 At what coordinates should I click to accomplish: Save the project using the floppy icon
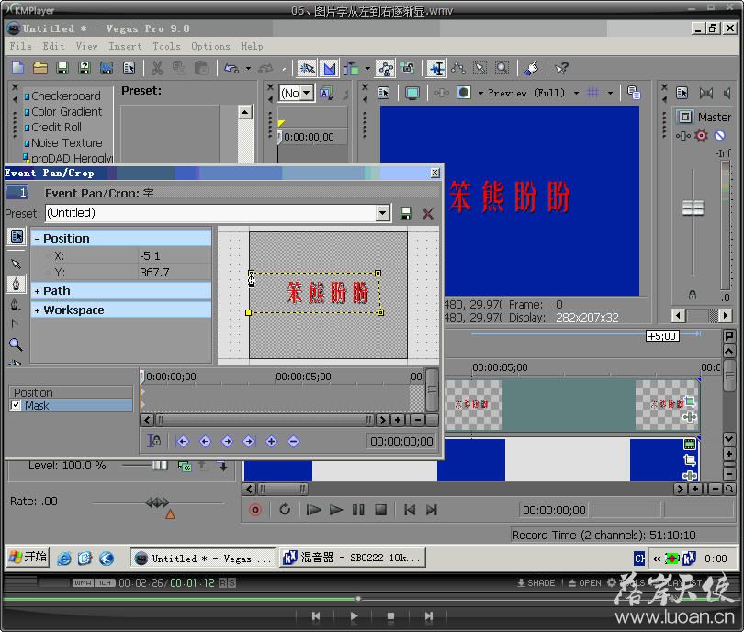tap(62, 68)
